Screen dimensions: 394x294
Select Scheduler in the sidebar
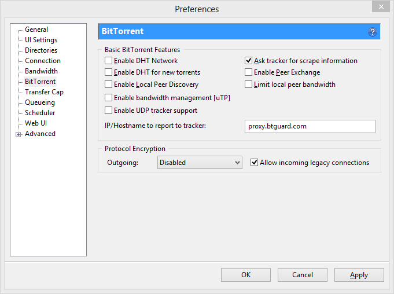(x=40, y=113)
